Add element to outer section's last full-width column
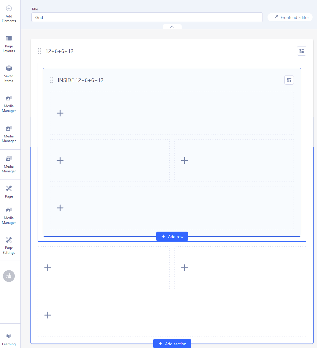The image size is (317, 348). 48,315
